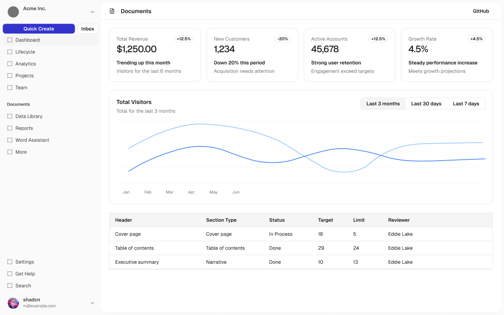Open Settings from the sidebar
Image resolution: width=504 pixels, height=315 pixels.
click(50, 262)
